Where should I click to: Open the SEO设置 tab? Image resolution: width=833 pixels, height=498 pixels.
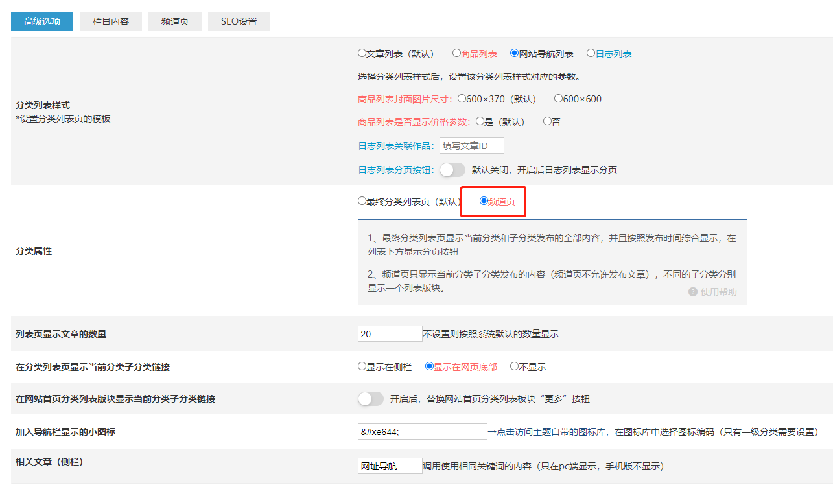pos(239,21)
